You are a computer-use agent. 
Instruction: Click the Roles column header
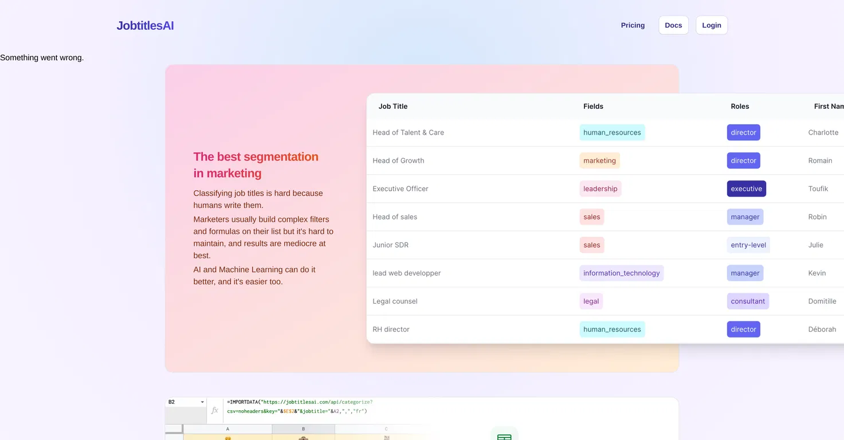740,106
